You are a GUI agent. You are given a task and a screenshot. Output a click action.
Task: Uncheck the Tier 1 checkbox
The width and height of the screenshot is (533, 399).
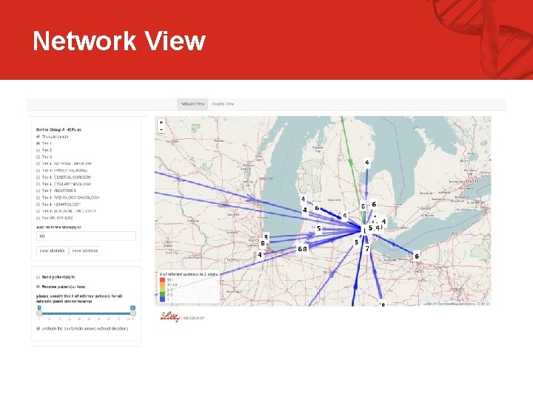(x=38, y=143)
